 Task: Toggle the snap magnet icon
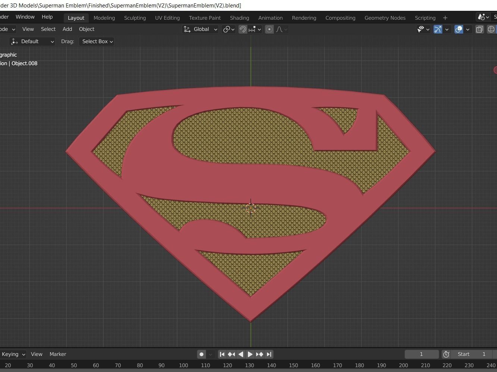pos(243,29)
